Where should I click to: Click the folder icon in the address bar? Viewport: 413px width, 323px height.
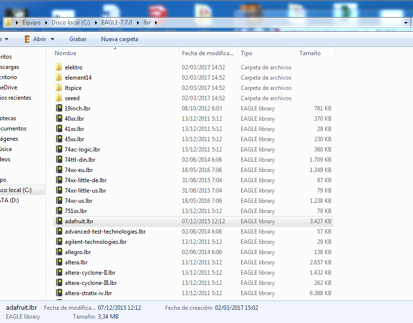(8, 22)
